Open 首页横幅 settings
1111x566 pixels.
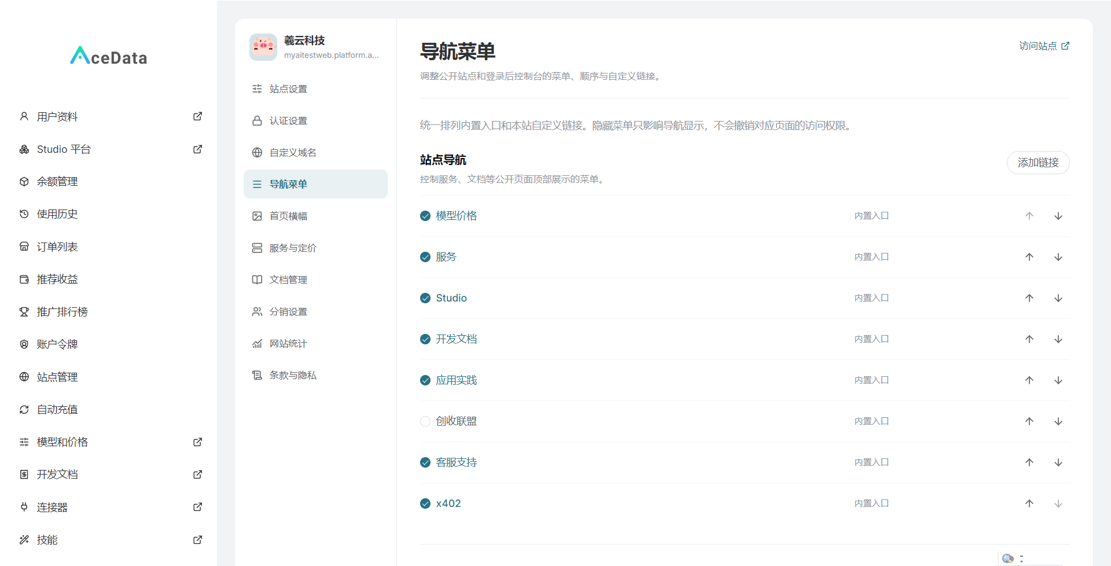tap(315, 216)
